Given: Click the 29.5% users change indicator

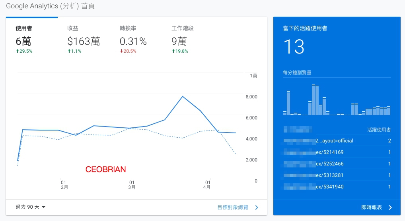Looking at the screenshot, I should pyautogui.click(x=24, y=51).
